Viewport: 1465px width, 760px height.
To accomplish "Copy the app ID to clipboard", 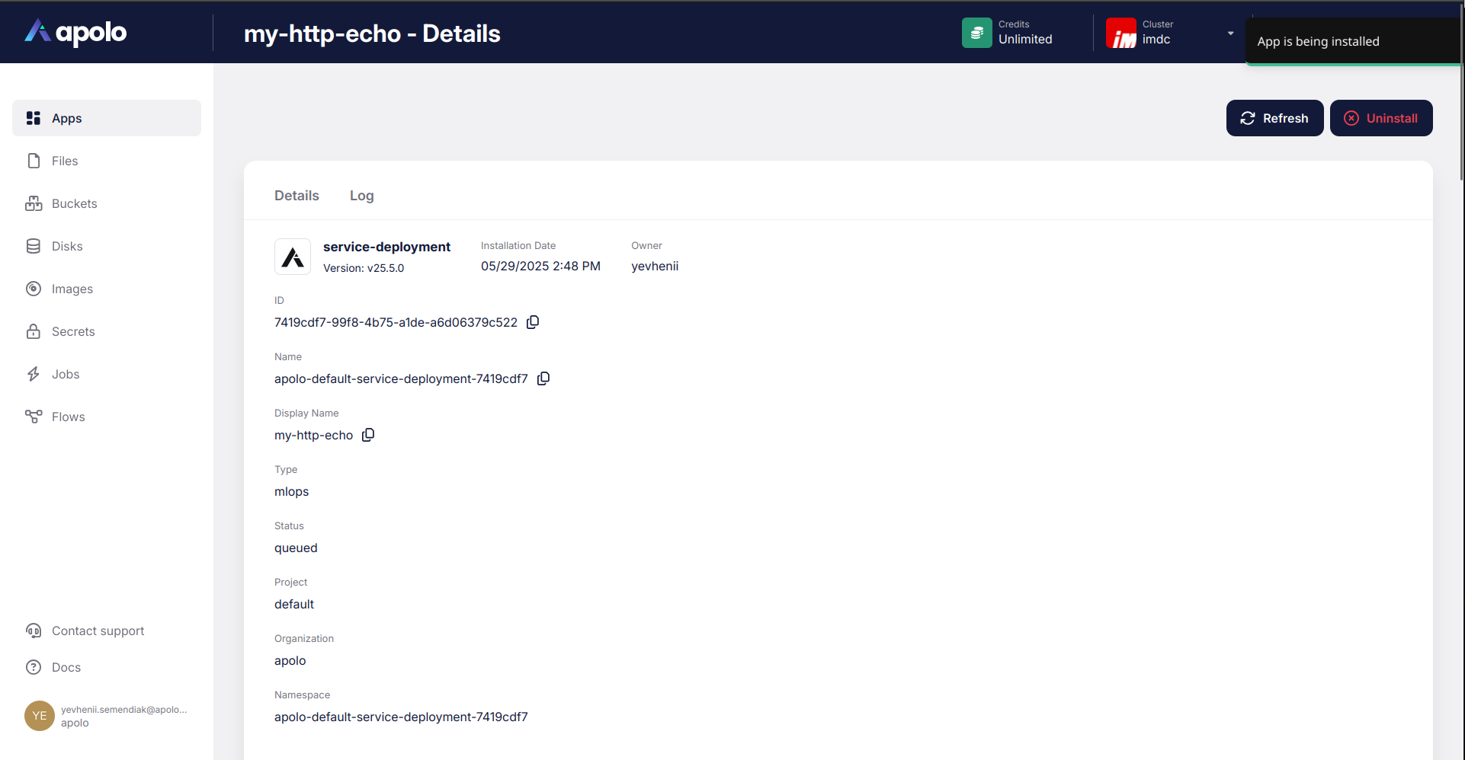I will click(x=533, y=322).
